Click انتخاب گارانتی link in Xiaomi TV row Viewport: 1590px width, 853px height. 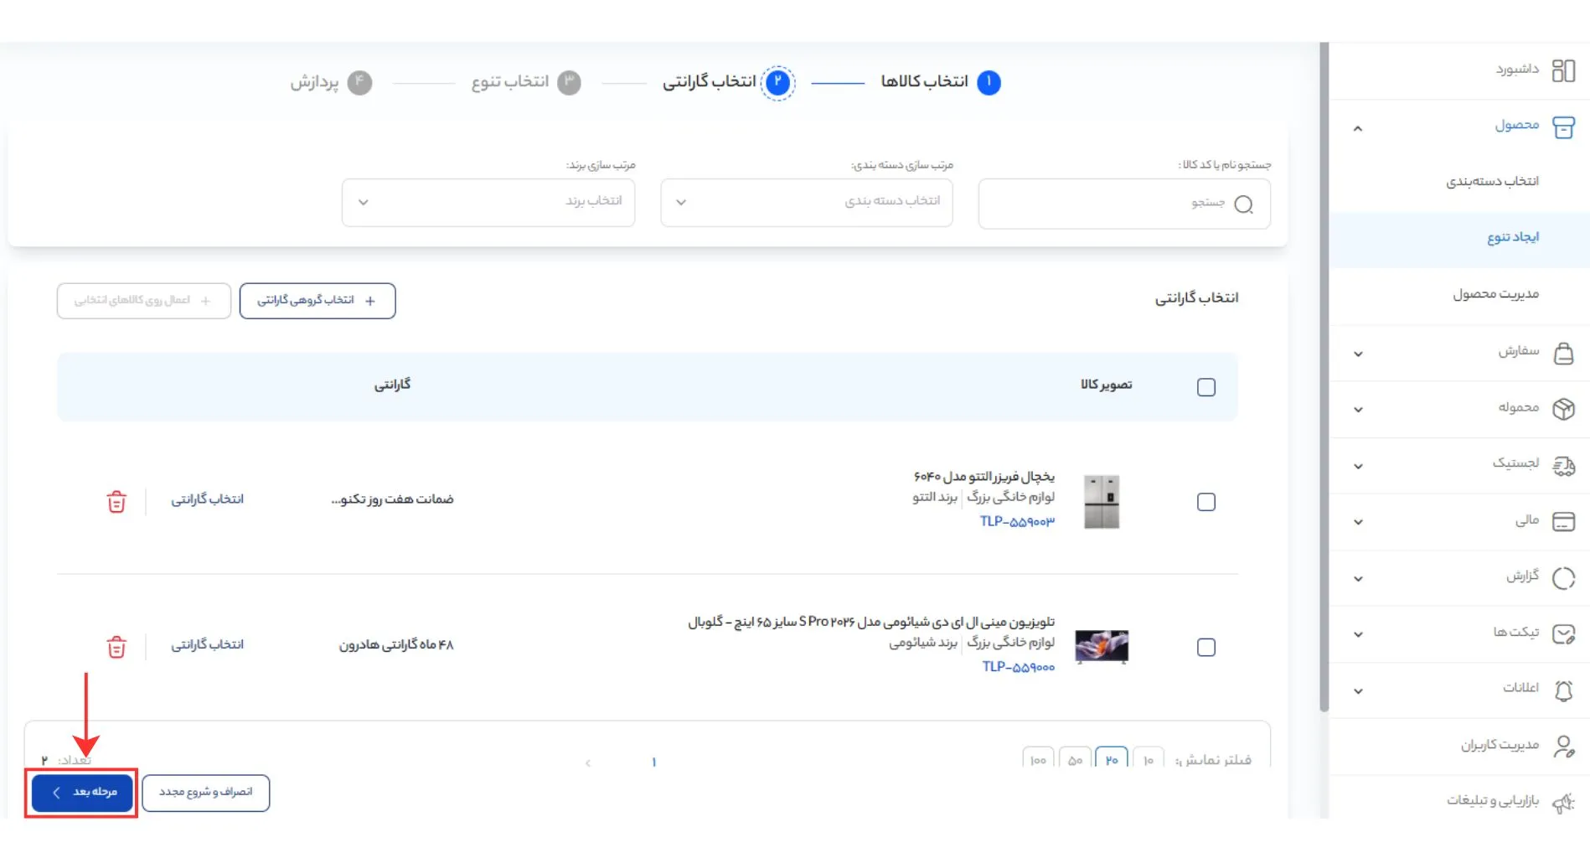tap(208, 645)
